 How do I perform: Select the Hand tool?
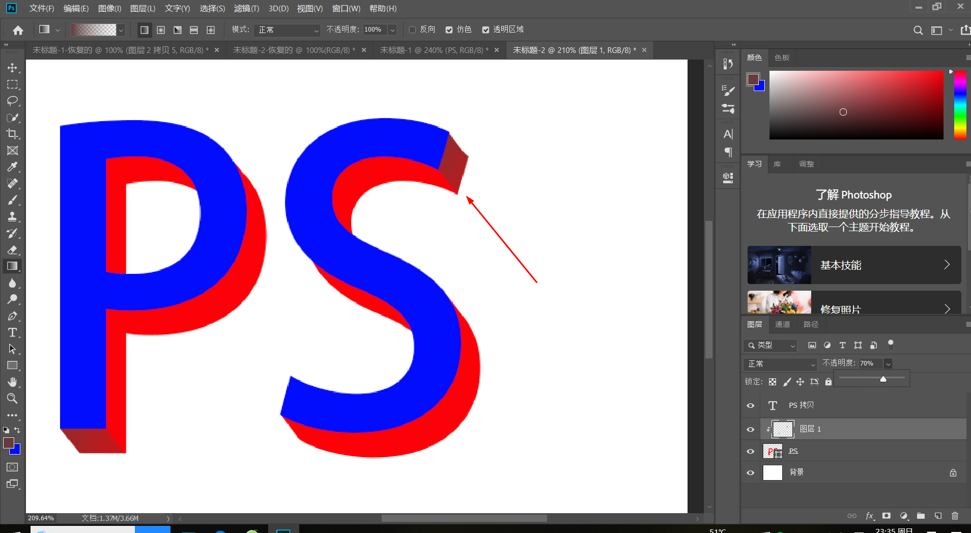pos(12,382)
